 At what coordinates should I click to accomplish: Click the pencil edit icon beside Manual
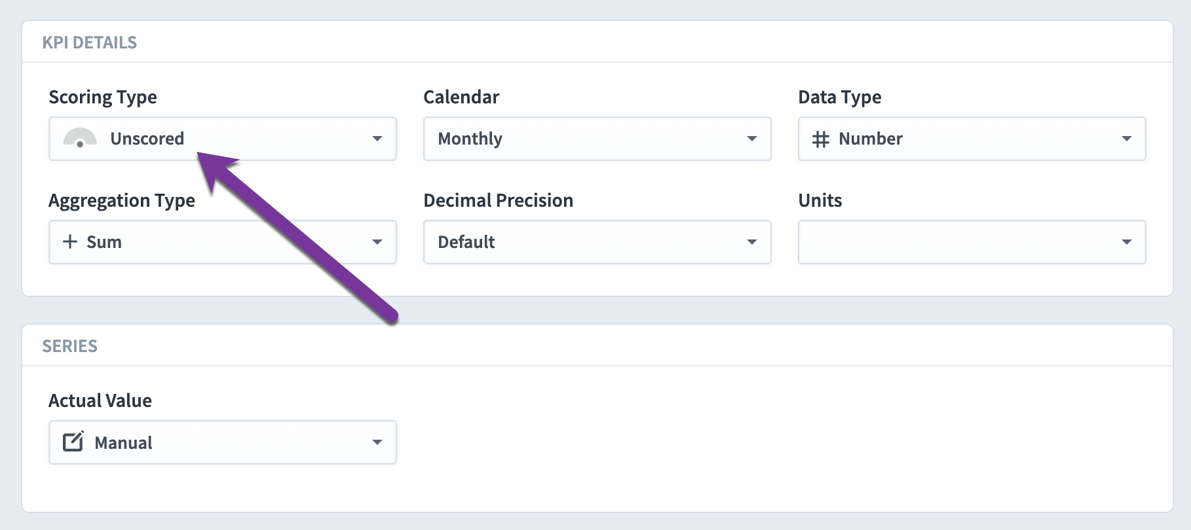pyautogui.click(x=73, y=442)
